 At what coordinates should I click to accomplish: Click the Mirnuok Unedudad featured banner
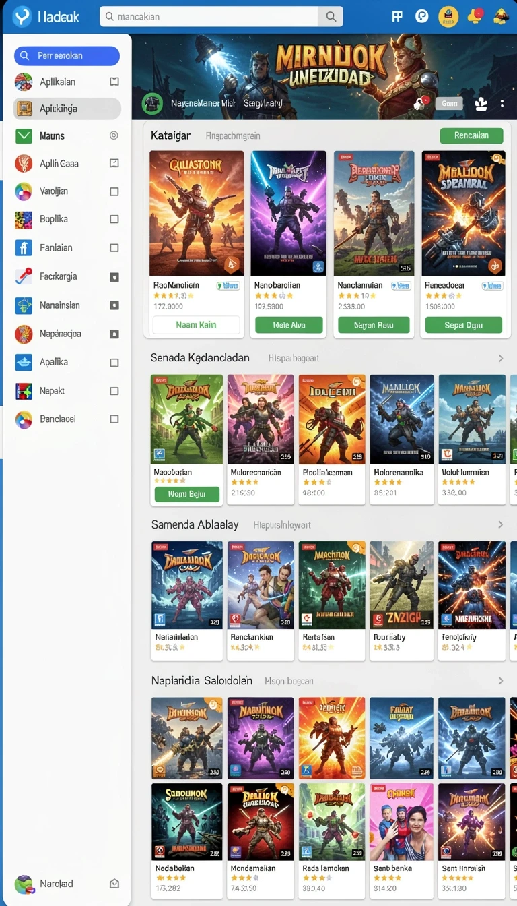(x=324, y=76)
